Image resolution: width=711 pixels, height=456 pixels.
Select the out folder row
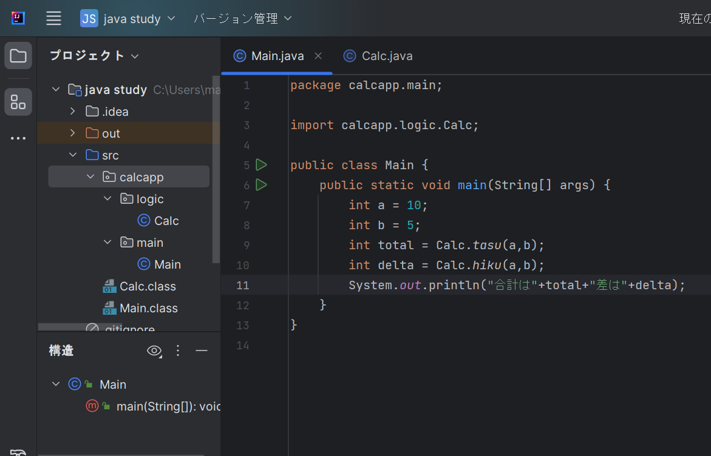128,133
